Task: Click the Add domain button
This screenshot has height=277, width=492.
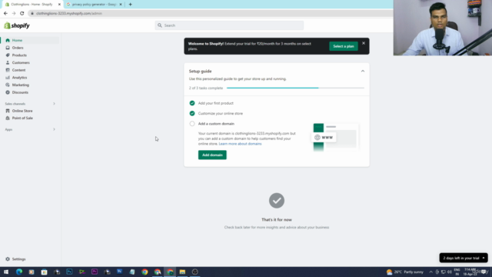Action: (212, 155)
